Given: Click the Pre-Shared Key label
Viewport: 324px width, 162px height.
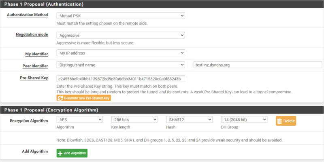Looking at the screenshot, I should tap(35, 78).
